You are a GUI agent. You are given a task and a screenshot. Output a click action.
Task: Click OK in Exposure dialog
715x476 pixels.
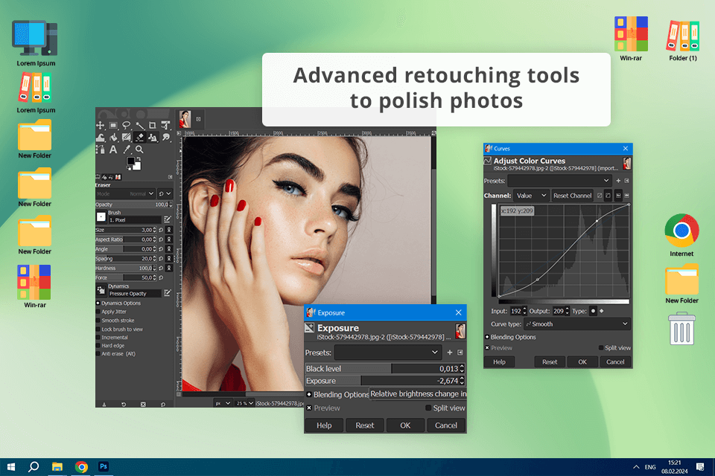pyautogui.click(x=405, y=425)
